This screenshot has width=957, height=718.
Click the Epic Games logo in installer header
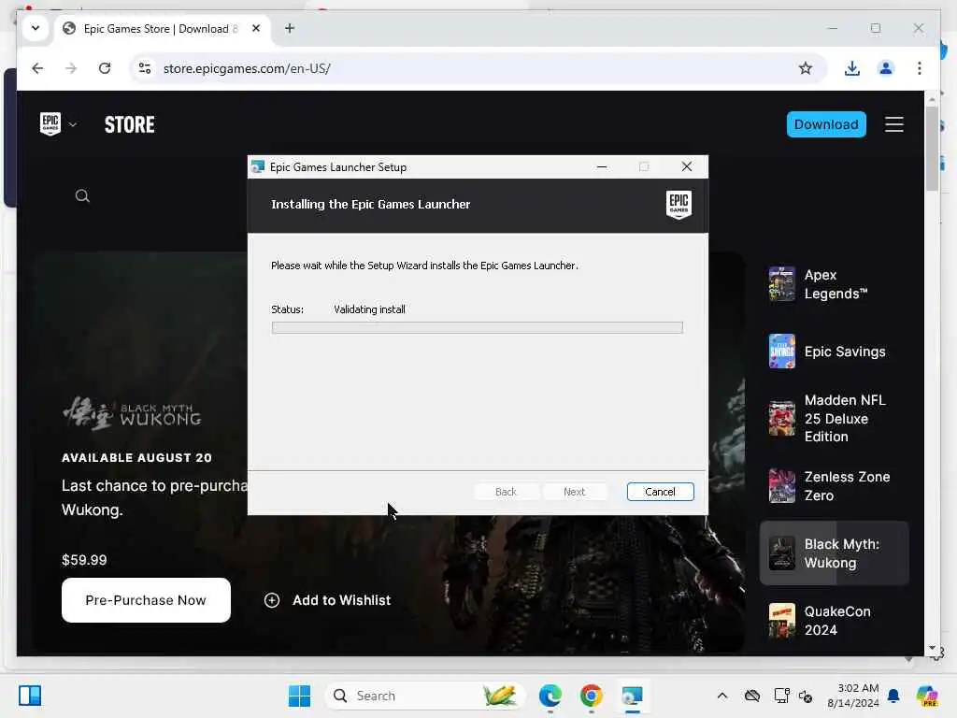click(678, 205)
